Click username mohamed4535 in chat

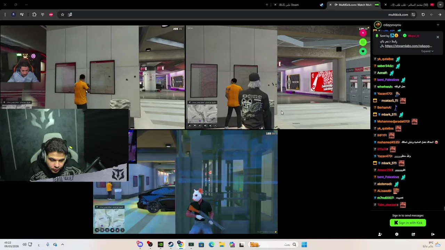[x=388, y=142]
